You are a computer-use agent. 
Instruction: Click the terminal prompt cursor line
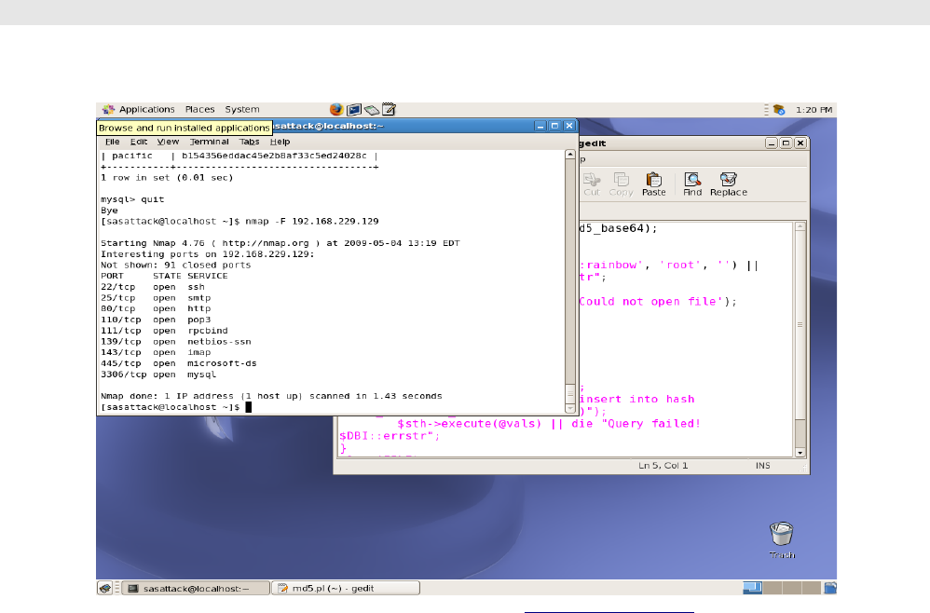[x=176, y=407]
